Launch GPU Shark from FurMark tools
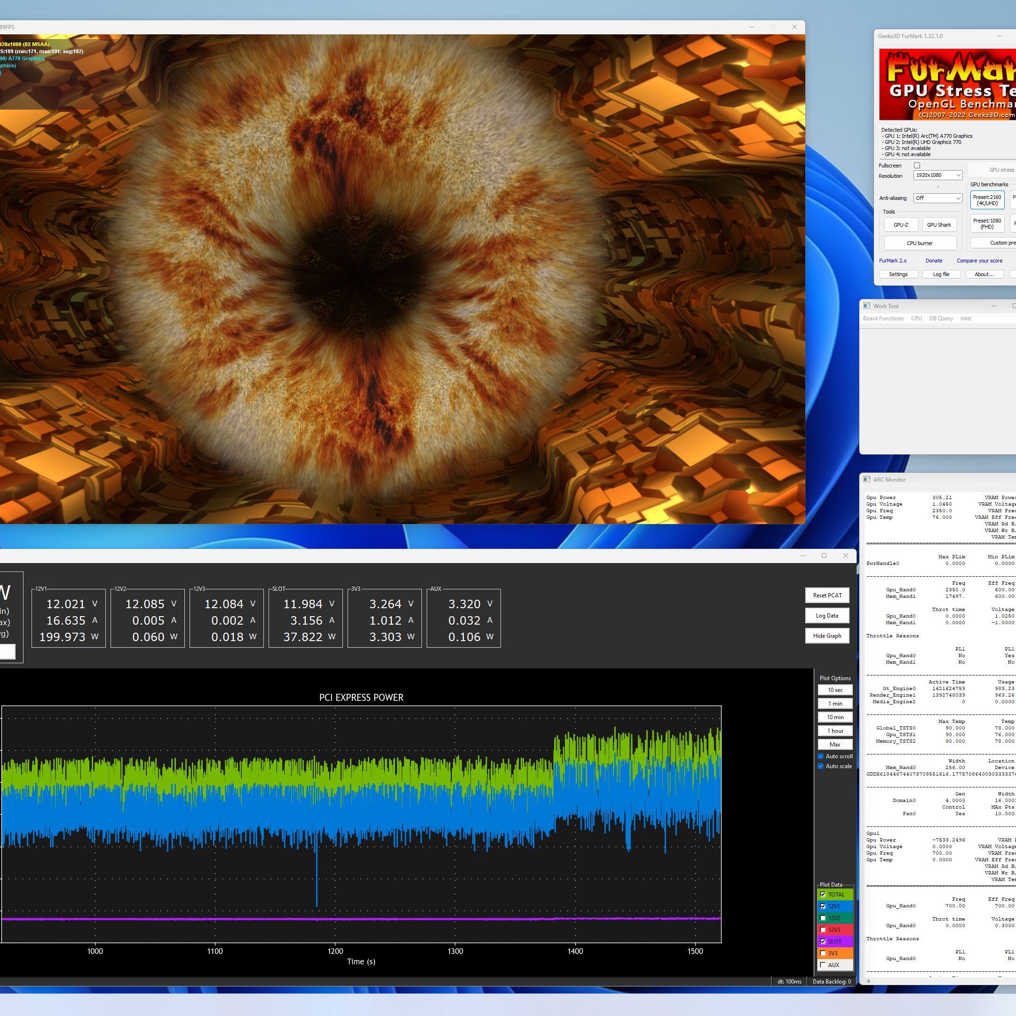 coord(939,224)
